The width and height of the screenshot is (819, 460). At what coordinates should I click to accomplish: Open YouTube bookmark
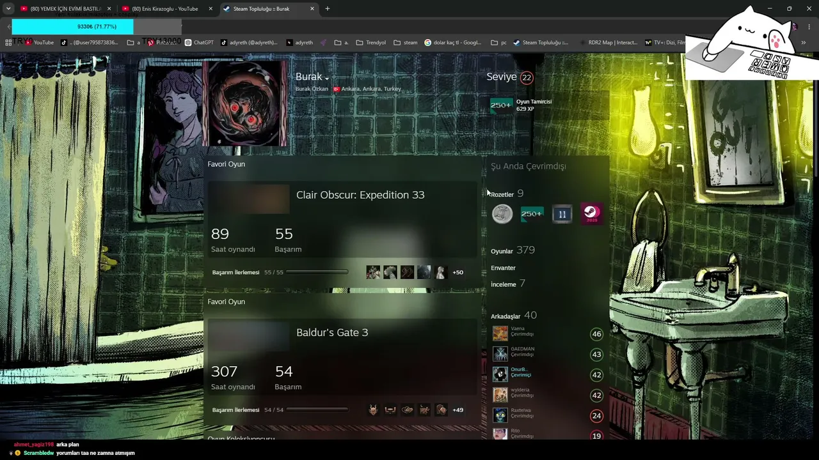click(x=39, y=43)
